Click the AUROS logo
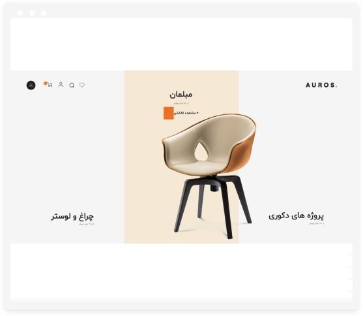This screenshot has height=316, width=363. (x=321, y=85)
